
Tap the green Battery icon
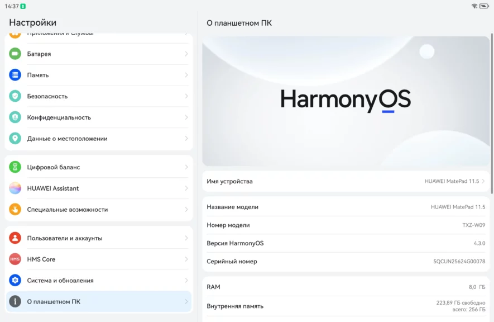15,54
